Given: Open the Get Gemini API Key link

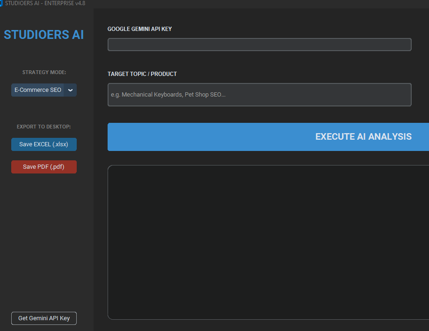Looking at the screenshot, I should click(44, 318).
